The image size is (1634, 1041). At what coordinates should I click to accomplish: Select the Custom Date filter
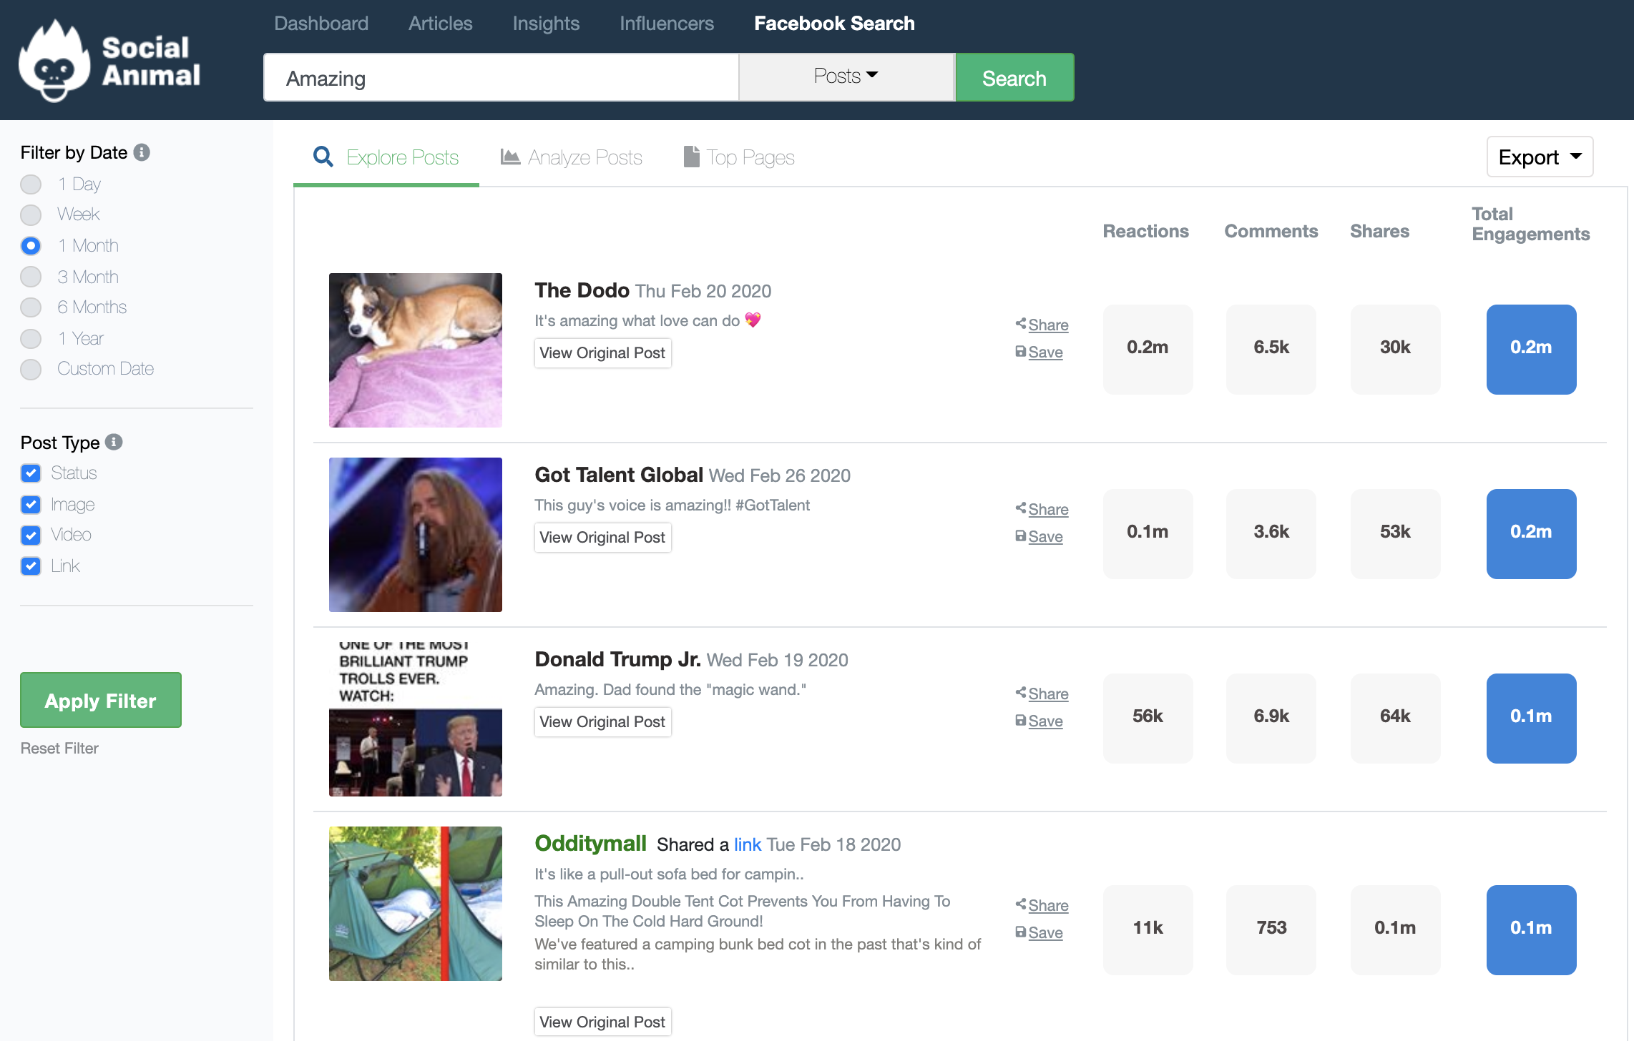pyautogui.click(x=31, y=369)
